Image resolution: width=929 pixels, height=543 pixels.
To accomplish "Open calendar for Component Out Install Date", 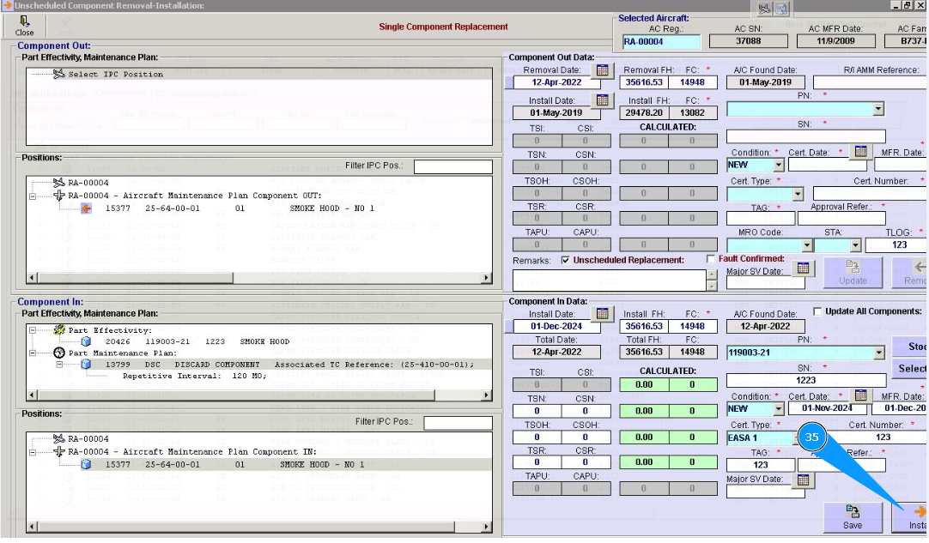I will tap(602, 101).
